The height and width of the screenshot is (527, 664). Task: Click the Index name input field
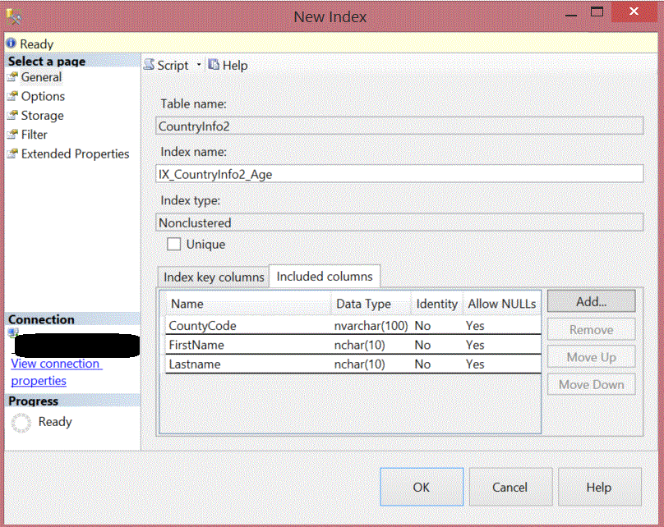[x=399, y=174]
